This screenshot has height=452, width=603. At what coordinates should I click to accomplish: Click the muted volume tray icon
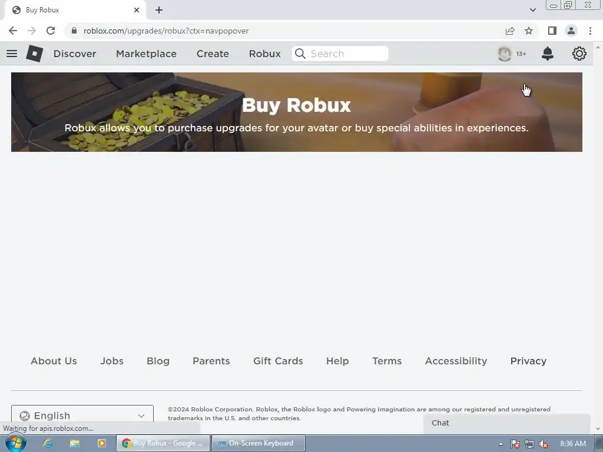544,444
